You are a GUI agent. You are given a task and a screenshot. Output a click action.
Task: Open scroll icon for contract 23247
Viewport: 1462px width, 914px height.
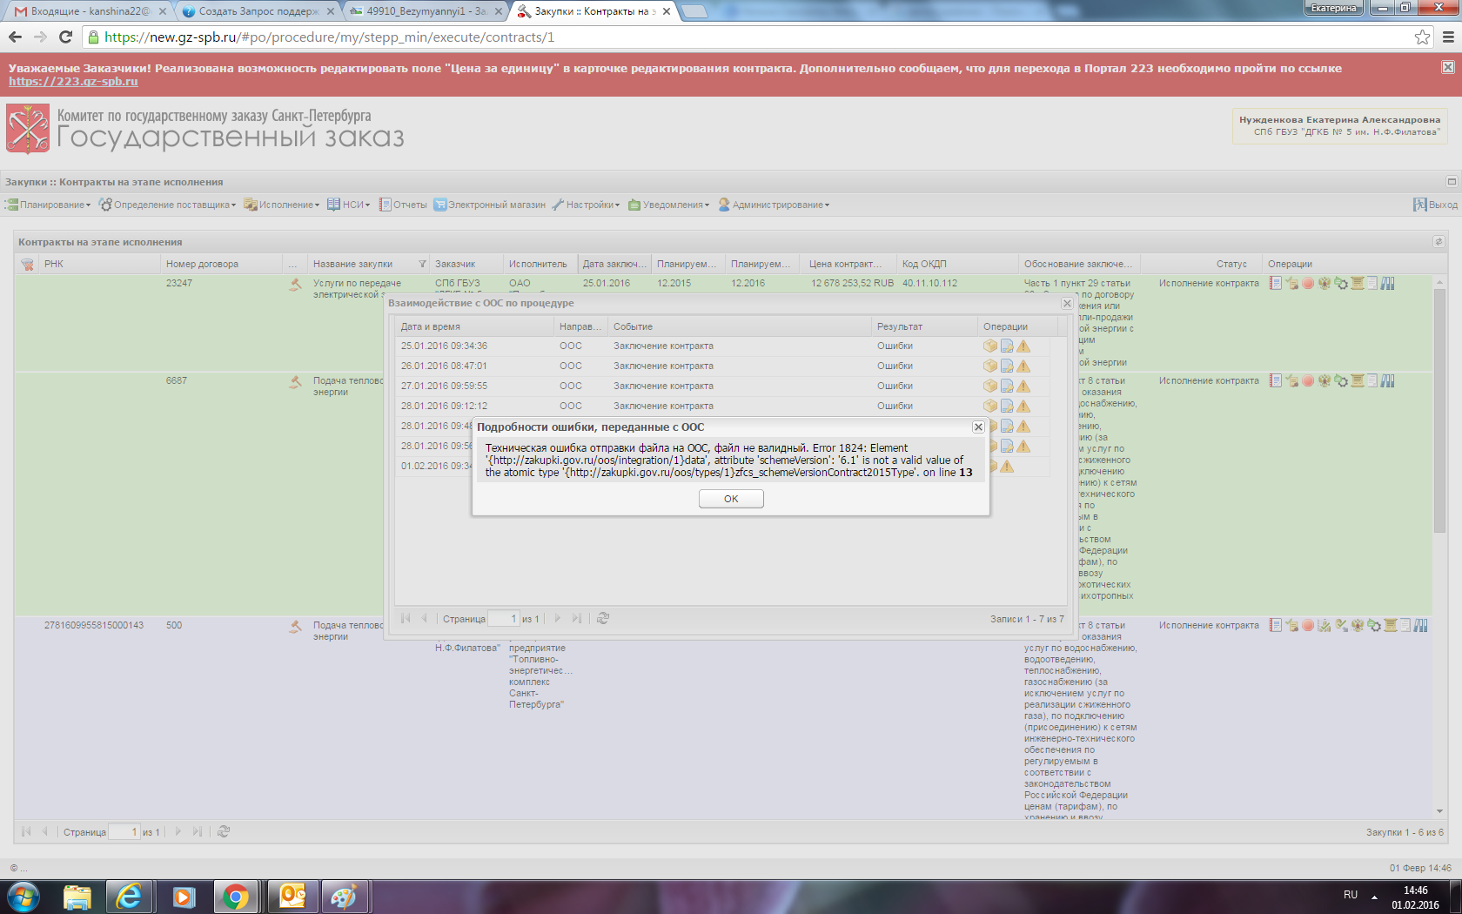click(1357, 283)
